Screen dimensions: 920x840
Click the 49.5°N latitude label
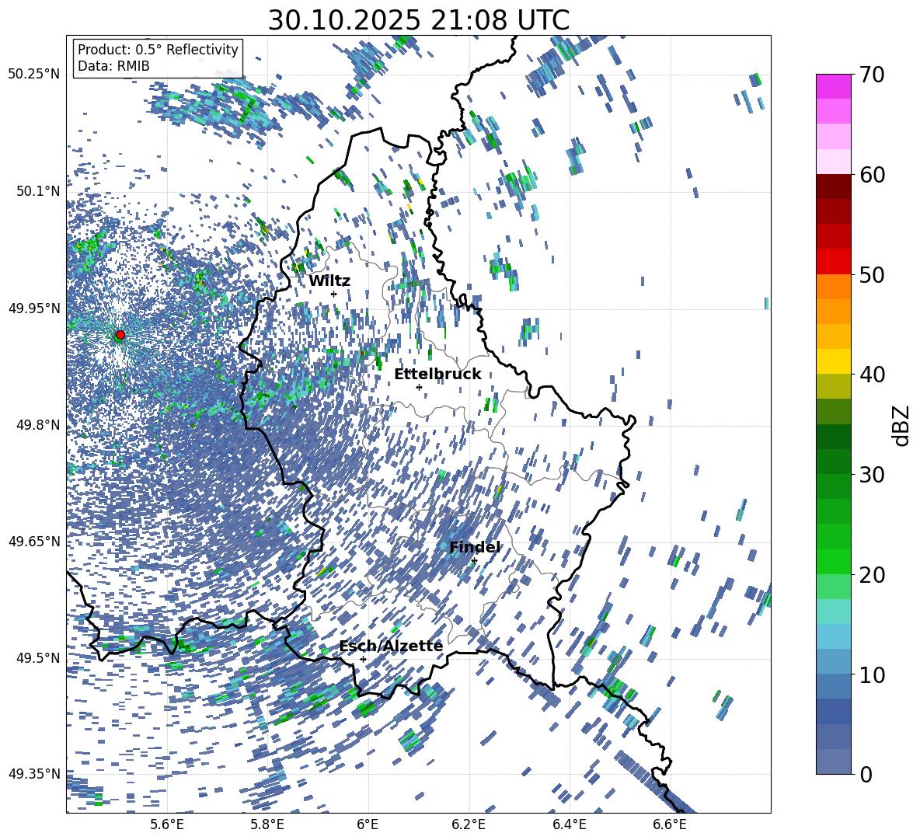pyautogui.click(x=37, y=657)
